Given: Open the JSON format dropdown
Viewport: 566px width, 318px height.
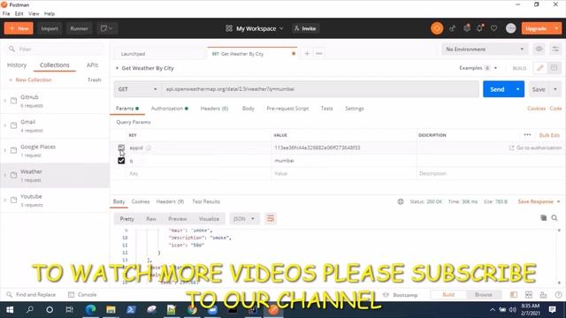Looking at the screenshot, I should tap(244, 218).
